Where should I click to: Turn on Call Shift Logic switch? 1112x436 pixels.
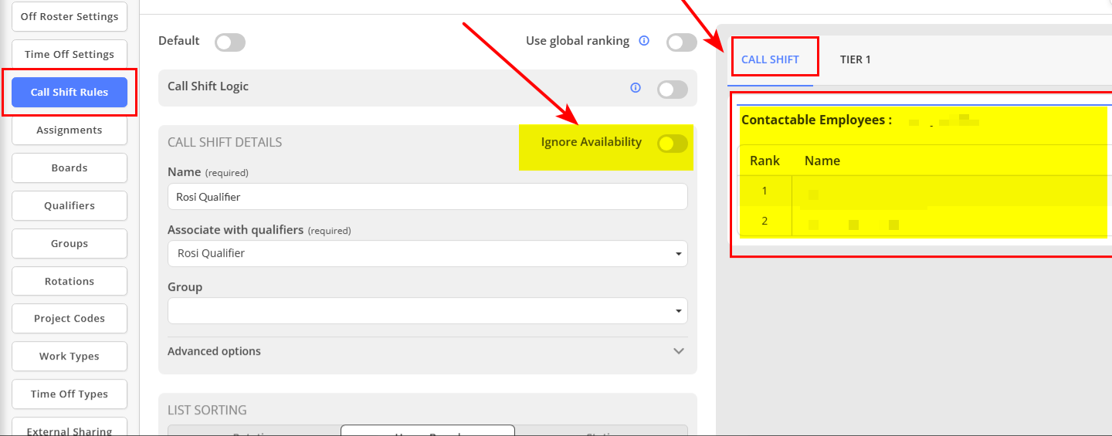(x=672, y=90)
